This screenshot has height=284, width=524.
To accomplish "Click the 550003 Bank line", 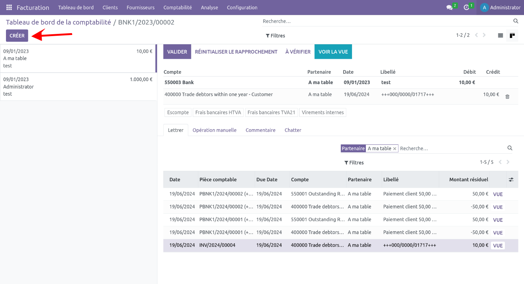I will (x=341, y=82).
